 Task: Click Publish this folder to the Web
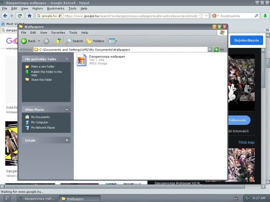pos(46,73)
